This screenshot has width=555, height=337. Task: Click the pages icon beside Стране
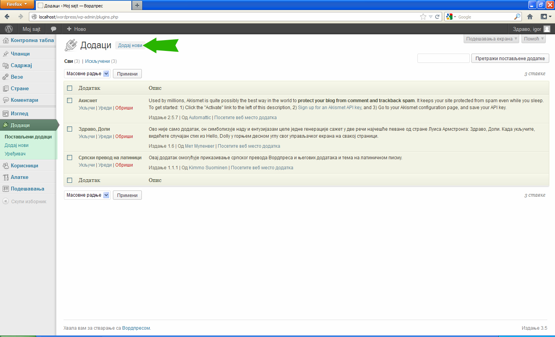(x=5, y=89)
